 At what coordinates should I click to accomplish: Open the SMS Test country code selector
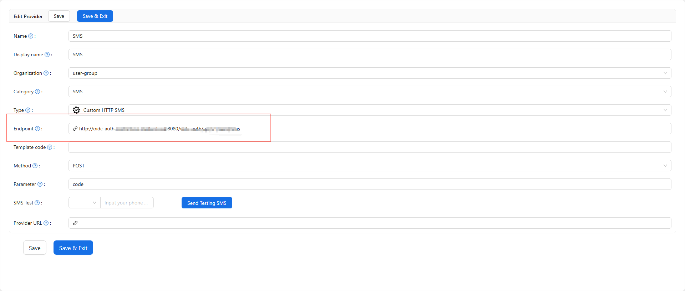pos(85,203)
